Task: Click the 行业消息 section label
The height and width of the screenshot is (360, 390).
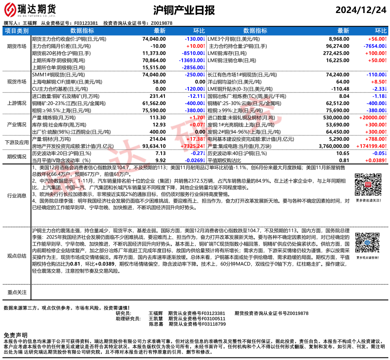Action: click(x=17, y=195)
